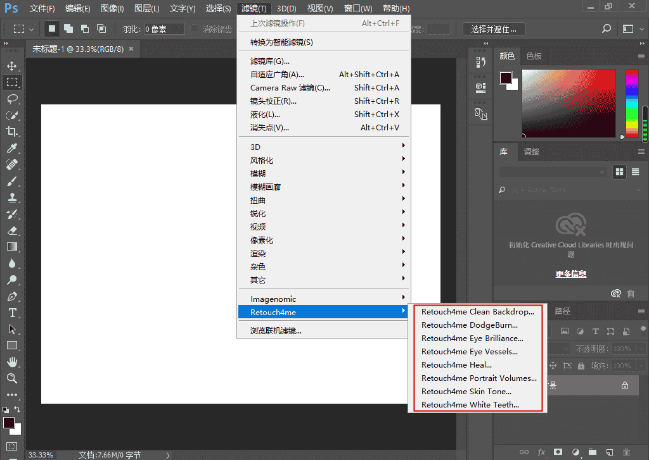Switch to the 色板 tab

click(x=534, y=56)
